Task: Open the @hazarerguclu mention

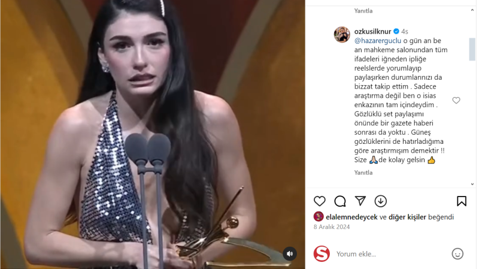Action: point(378,41)
